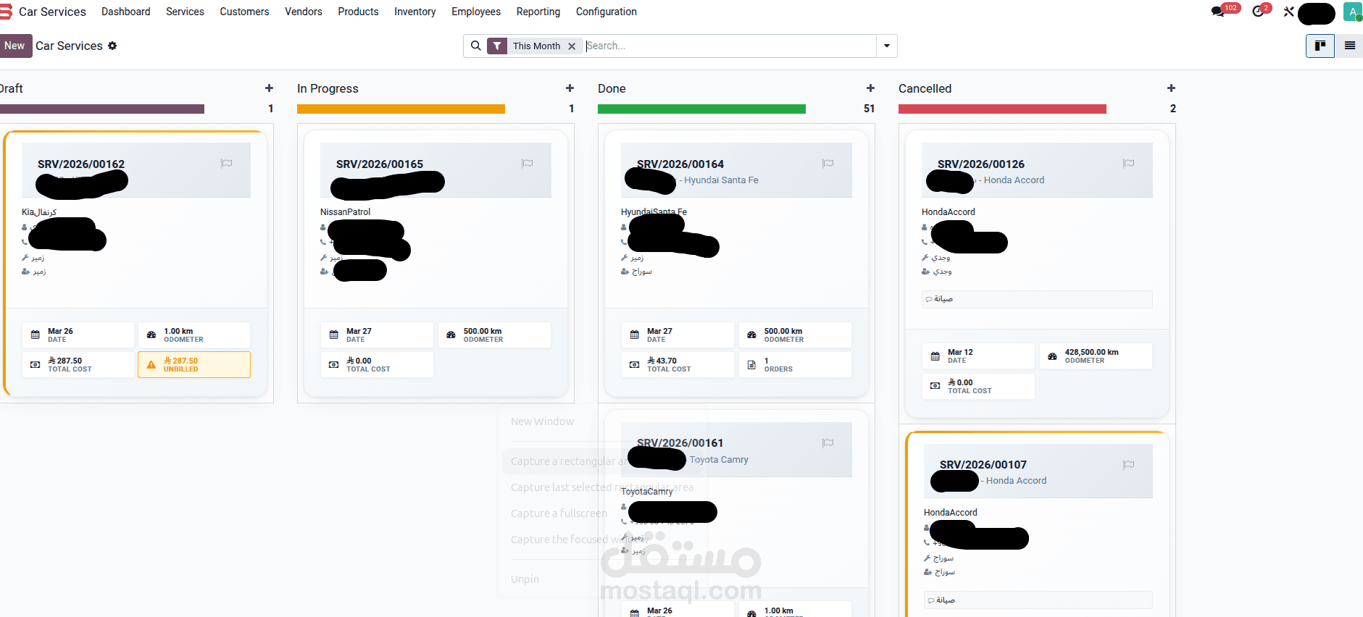
Task: Click the warning triangle icon on UNBILLED
Action: (x=151, y=364)
